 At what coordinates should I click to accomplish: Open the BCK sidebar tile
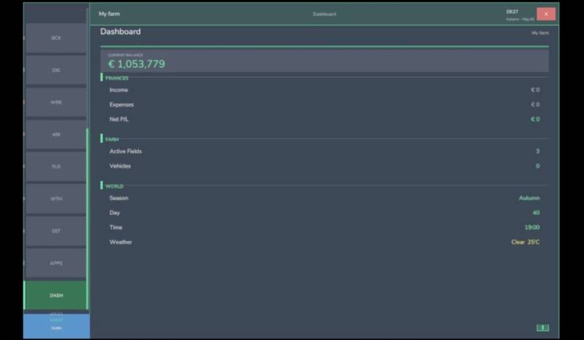(x=56, y=38)
